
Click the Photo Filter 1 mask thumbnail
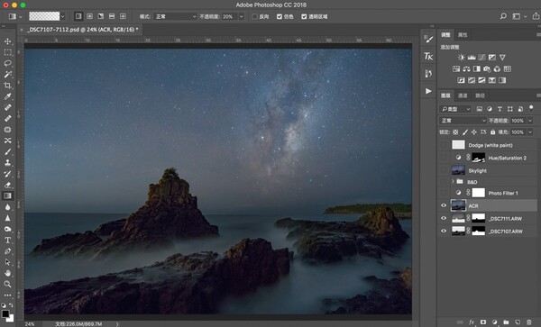coord(479,193)
